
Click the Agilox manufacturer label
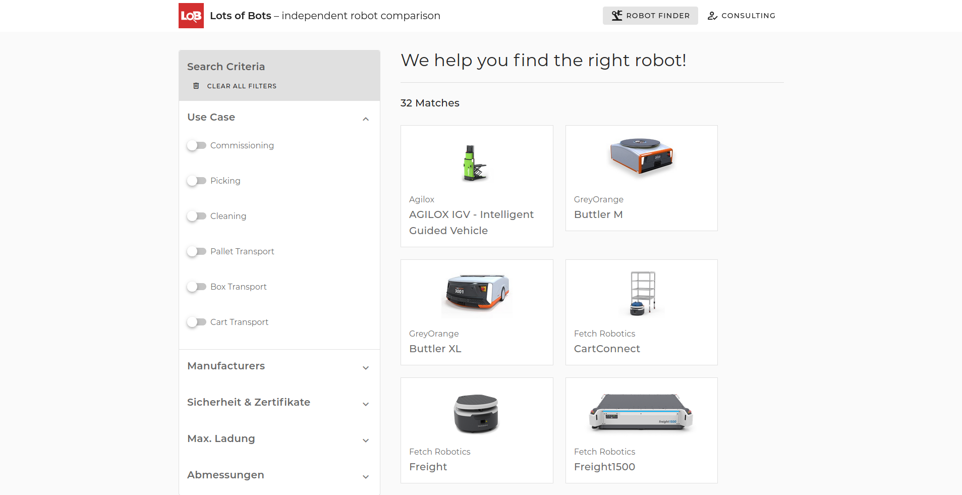coord(422,199)
